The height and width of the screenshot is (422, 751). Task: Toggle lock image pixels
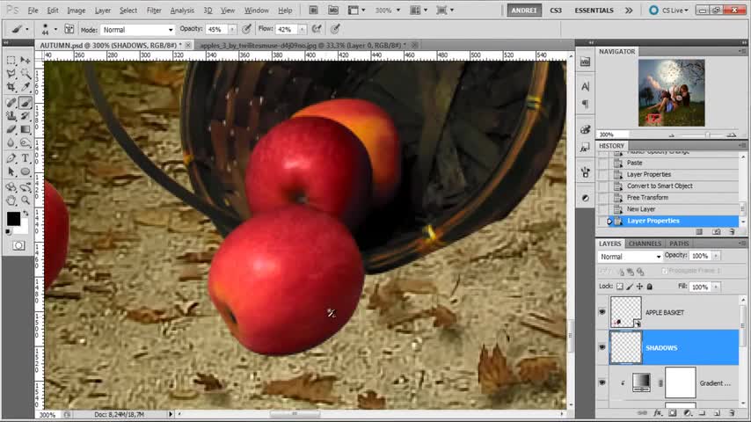point(630,287)
